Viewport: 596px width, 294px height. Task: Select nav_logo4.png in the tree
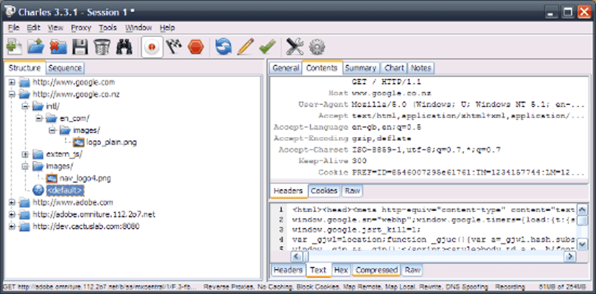coord(85,178)
